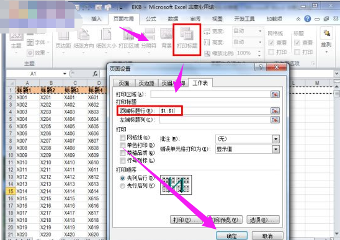Switch to 插入 ribbon tab

96,19
